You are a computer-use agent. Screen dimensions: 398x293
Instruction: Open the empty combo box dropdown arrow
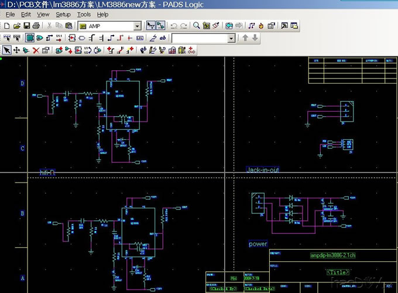click(x=231, y=38)
